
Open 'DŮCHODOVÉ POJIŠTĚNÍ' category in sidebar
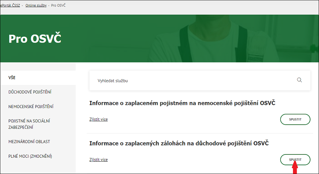click(30, 92)
